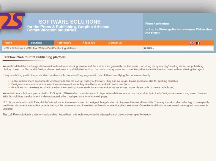Click bullet 'Designers can spend more time'
This screenshot has height=161, width=216.
tap(71, 84)
